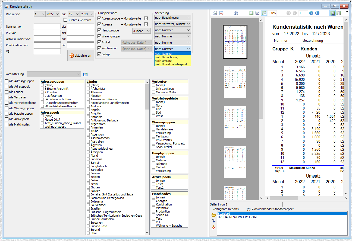
Task: Open the 3 Jahre dropdown
Action: pyautogui.click(x=141, y=31)
